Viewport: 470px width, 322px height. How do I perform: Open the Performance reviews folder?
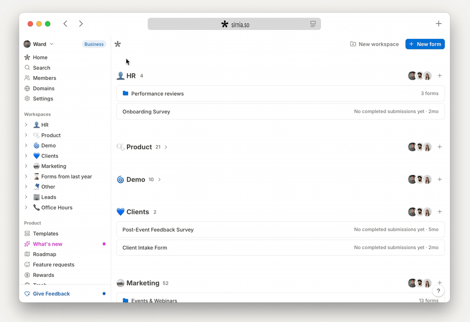(x=280, y=93)
